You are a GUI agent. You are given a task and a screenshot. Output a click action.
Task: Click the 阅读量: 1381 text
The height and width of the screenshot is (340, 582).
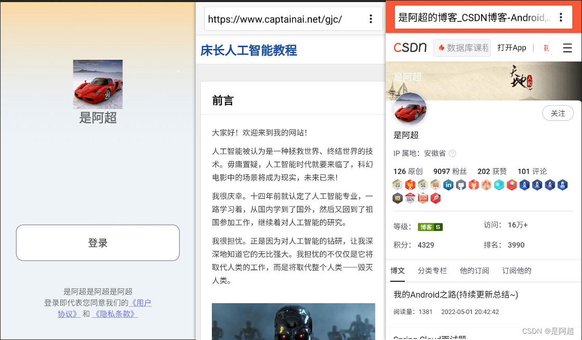point(413,312)
